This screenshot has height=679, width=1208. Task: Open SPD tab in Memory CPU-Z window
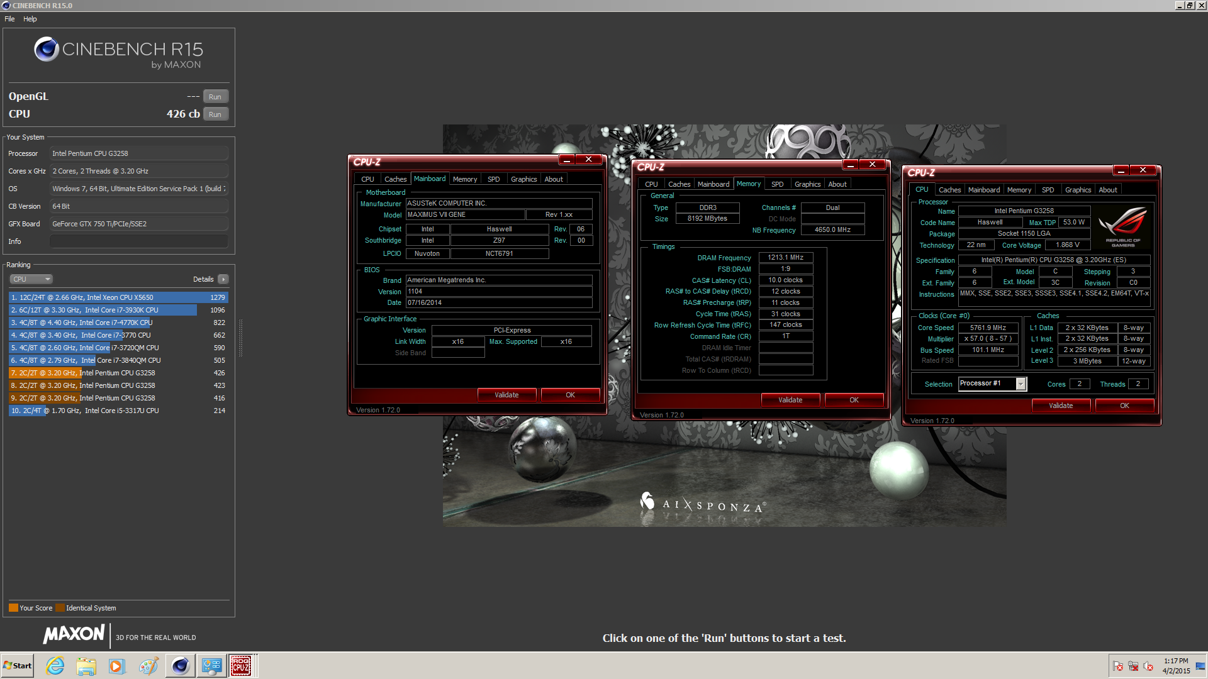pyautogui.click(x=778, y=184)
